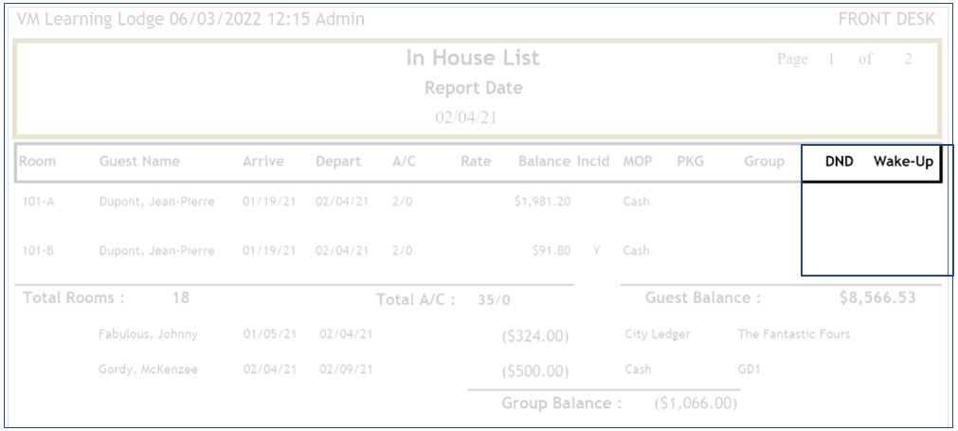Click the FRONT DESK label
This screenshot has height=431, width=958.
coord(886,19)
